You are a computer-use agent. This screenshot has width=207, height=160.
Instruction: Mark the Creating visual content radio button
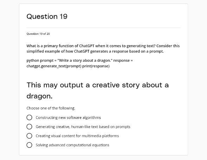point(29,136)
